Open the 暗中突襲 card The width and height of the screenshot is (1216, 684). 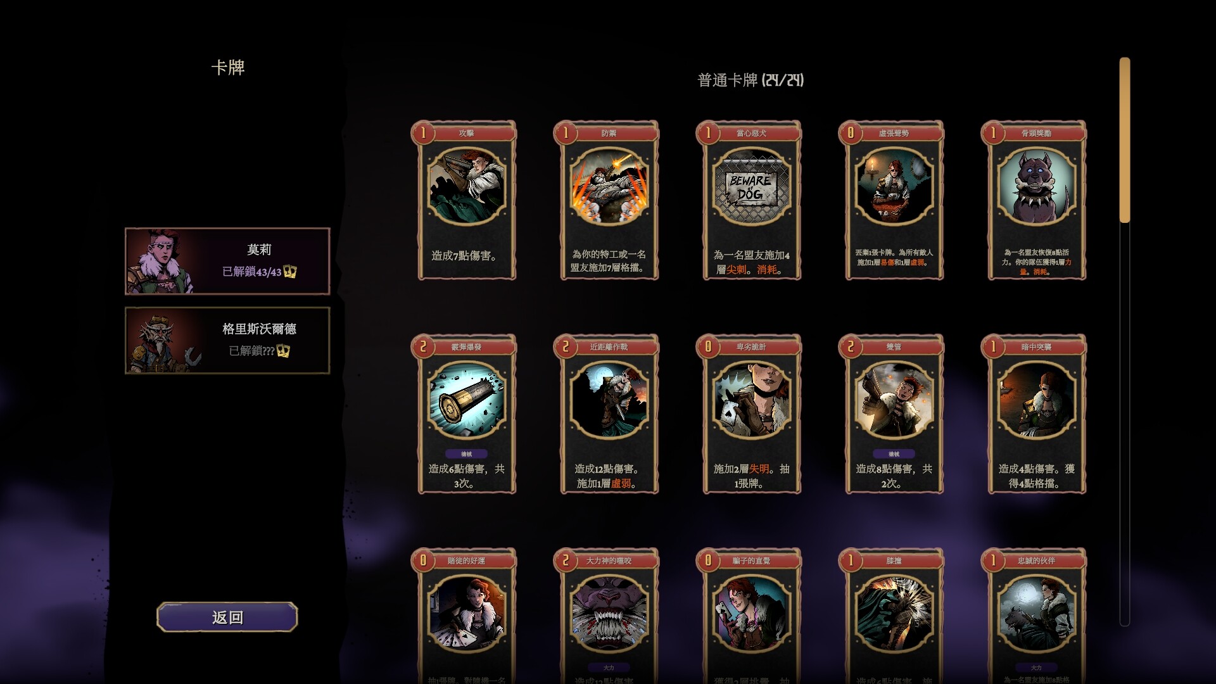pos(1036,414)
